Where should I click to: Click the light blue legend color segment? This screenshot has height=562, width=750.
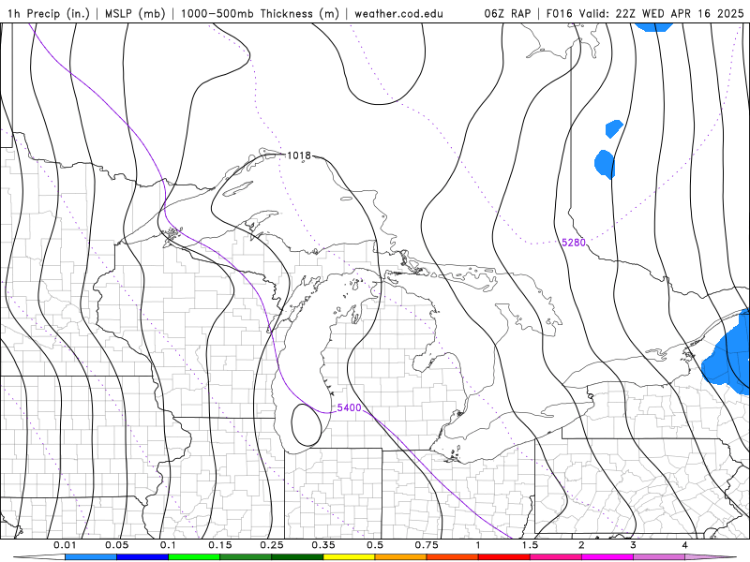tap(91, 557)
